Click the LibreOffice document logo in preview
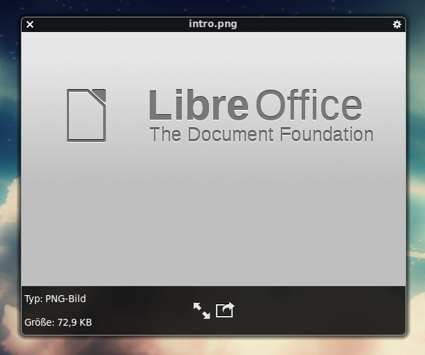 point(86,116)
